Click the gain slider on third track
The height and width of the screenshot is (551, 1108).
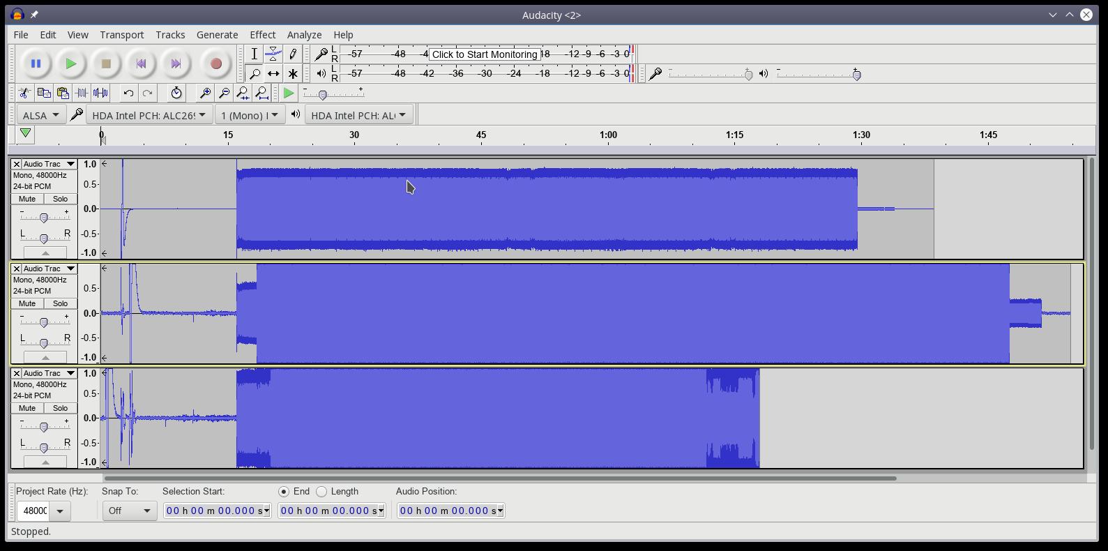click(x=44, y=427)
